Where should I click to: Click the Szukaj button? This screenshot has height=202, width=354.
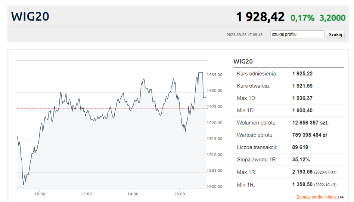click(x=335, y=34)
